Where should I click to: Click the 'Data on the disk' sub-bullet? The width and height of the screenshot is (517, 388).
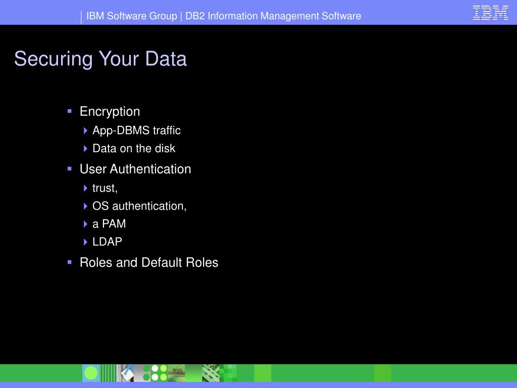coord(134,149)
